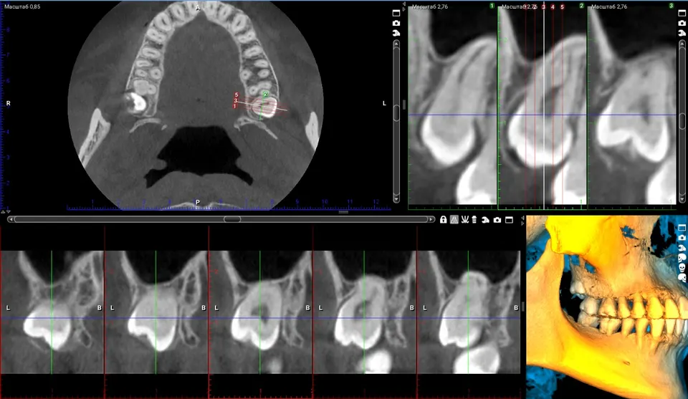Maximize the 3D render view
688x399 pixels.
pyautogui.click(x=682, y=228)
